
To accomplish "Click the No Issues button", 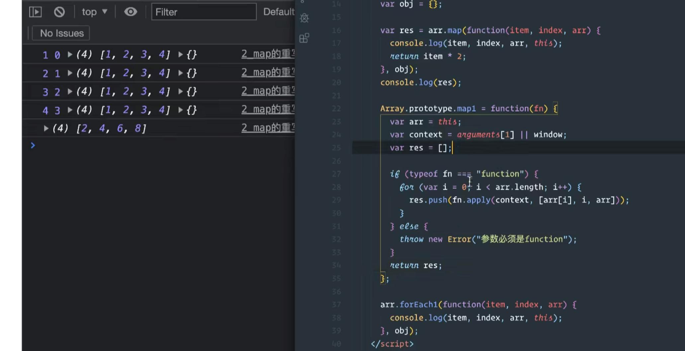I will (x=61, y=33).
